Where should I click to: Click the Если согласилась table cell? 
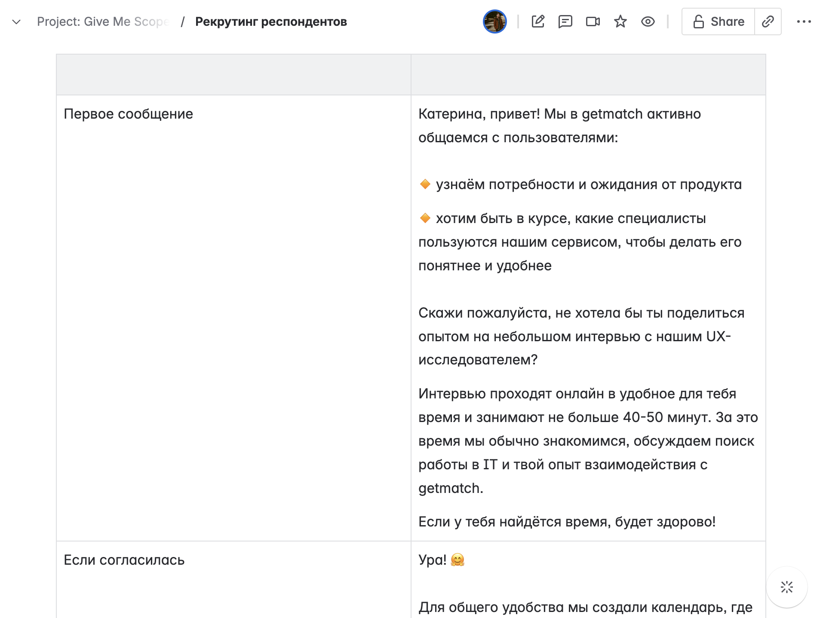tap(233, 580)
